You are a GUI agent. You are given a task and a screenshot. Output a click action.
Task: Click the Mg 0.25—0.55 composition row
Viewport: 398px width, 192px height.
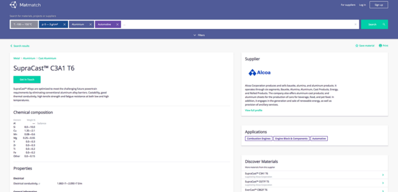25,138
